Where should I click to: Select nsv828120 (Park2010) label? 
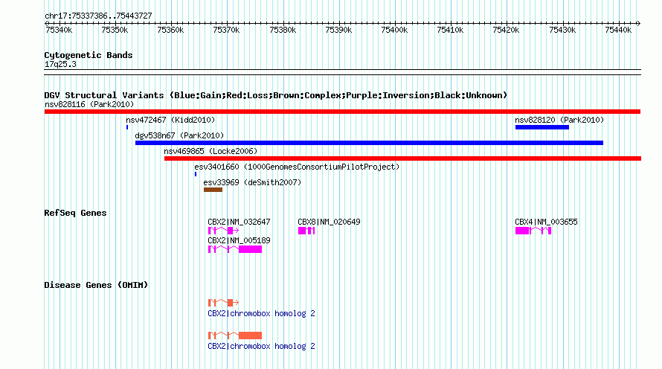[x=559, y=120]
